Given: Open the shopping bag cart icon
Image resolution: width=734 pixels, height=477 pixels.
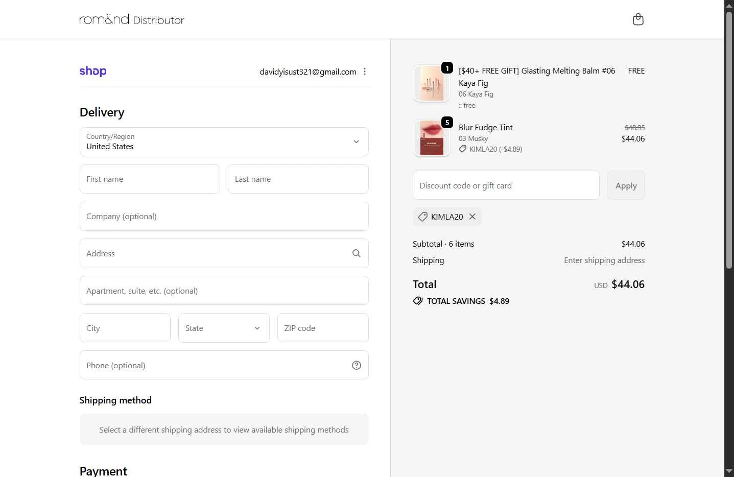Looking at the screenshot, I should coord(638,19).
